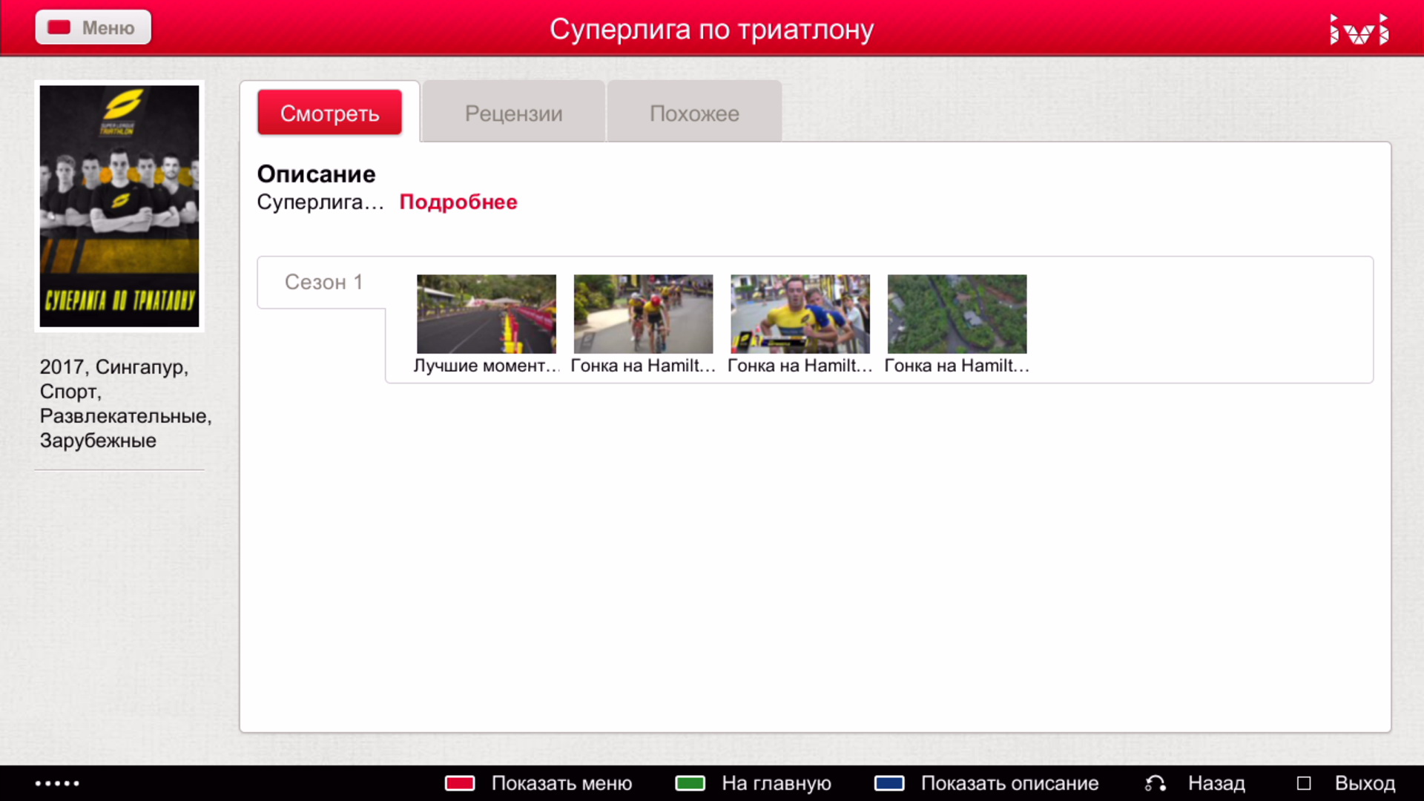
Task: Expand description via Подробнее link
Action: 458,202
